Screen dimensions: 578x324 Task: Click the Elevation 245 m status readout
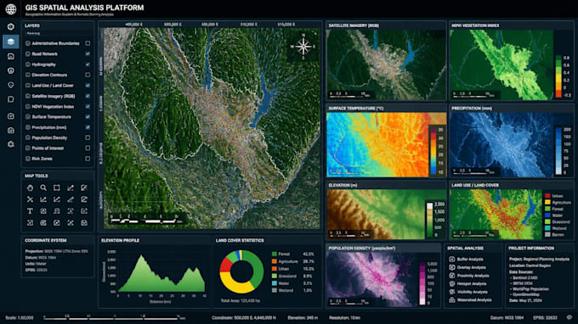303,318
